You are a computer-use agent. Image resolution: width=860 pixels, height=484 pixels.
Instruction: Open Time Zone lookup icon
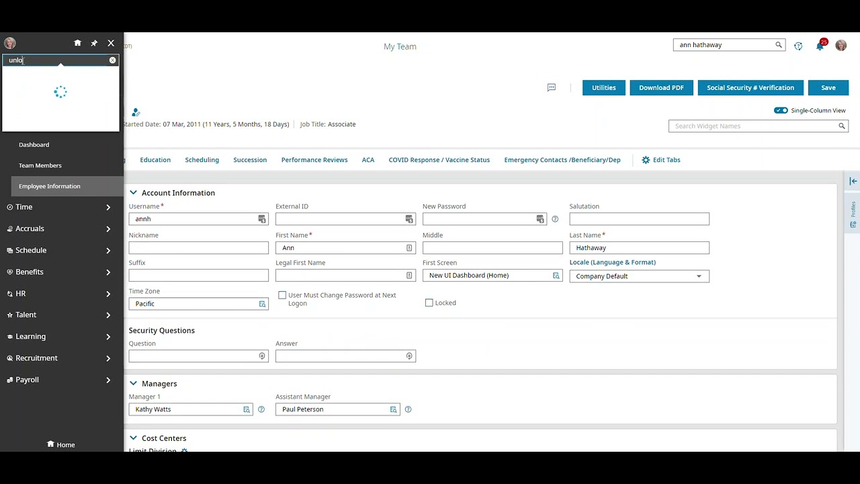[x=262, y=304]
